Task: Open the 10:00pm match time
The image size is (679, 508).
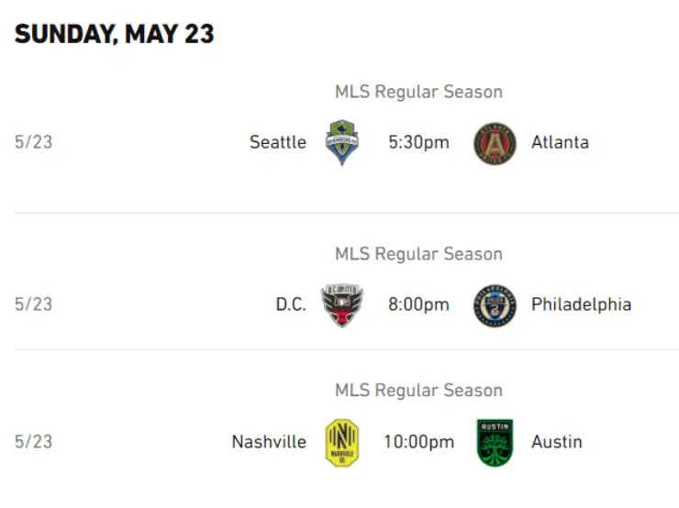Action: pyautogui.click(x=418, y=442)
